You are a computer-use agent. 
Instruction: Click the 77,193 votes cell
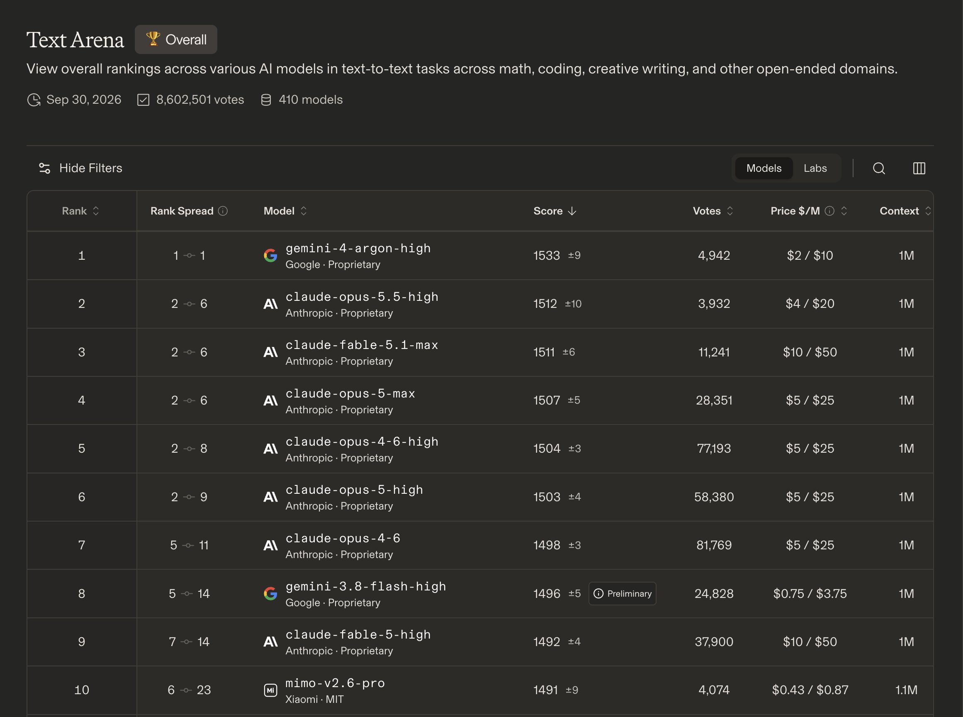(714, 449)
